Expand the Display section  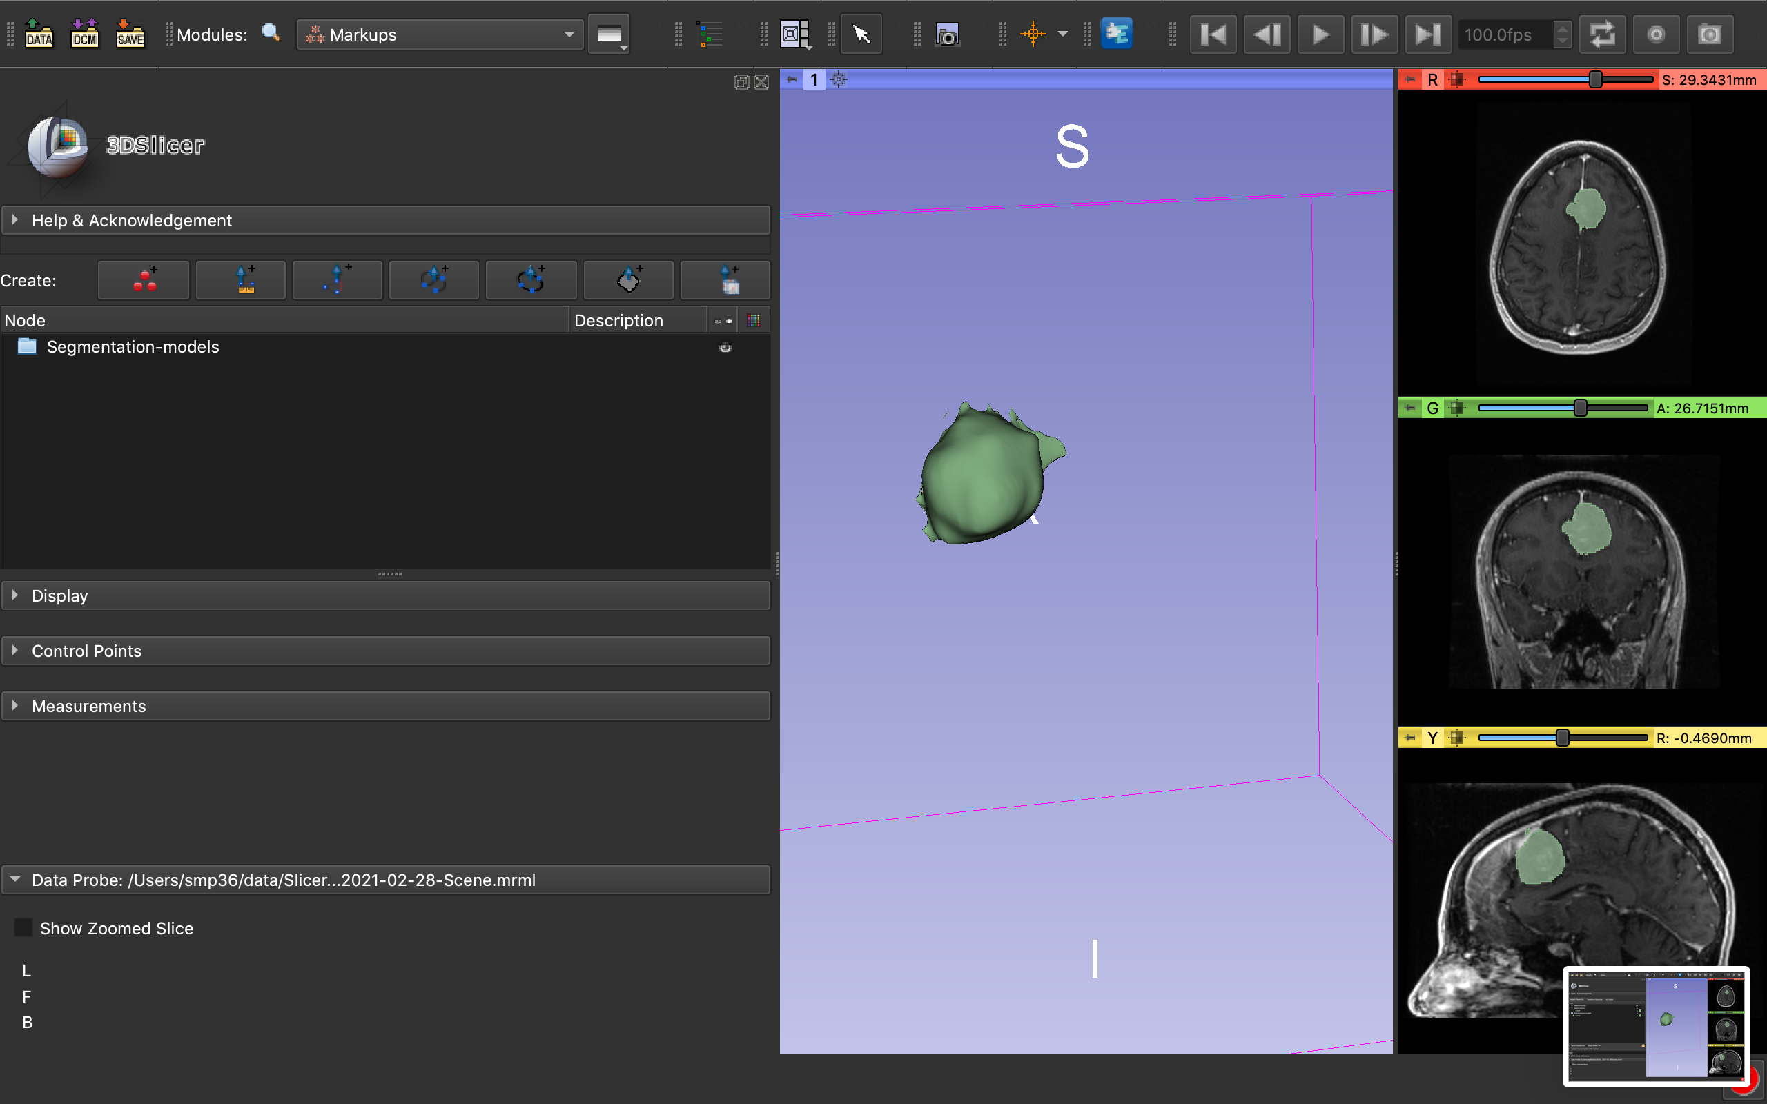point(60,595)
